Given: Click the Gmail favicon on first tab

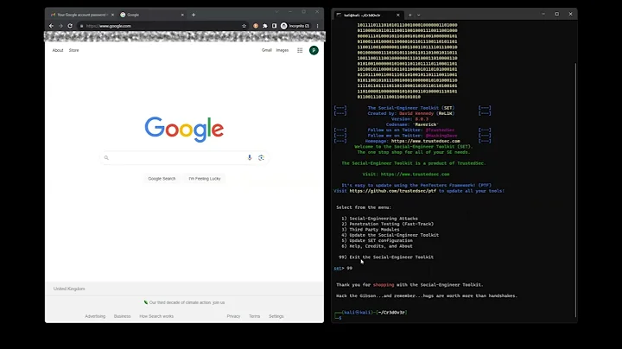Looking at the screenshot, I should [x=54, y=15].
